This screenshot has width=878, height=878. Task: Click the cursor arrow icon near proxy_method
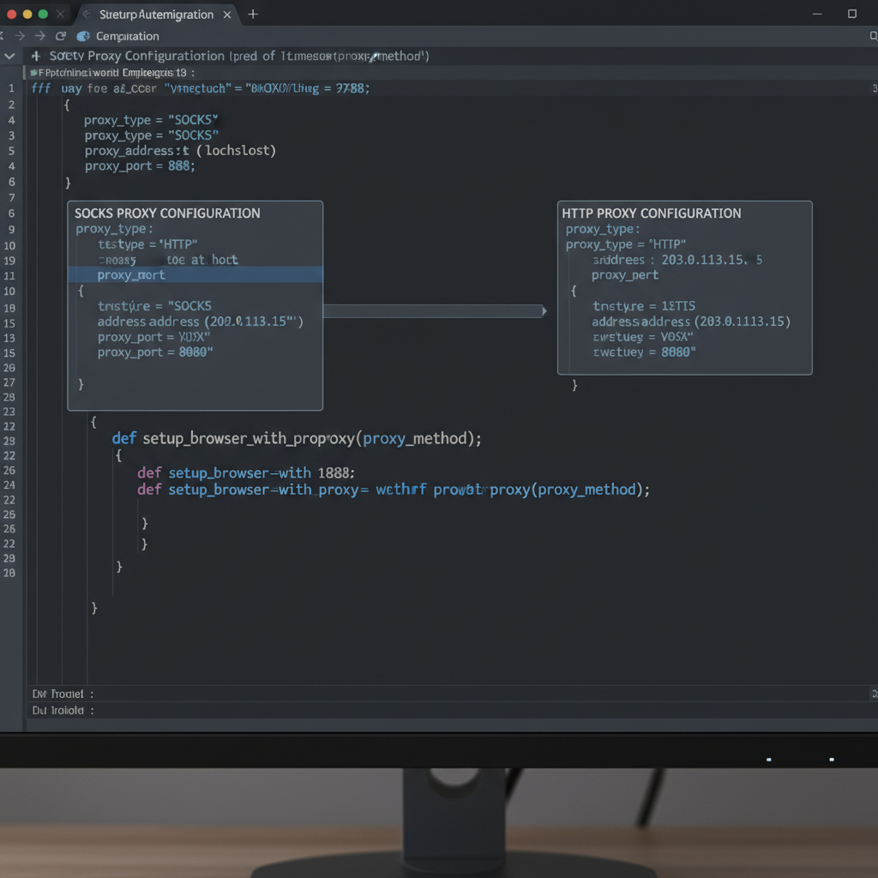click(372, 55)
